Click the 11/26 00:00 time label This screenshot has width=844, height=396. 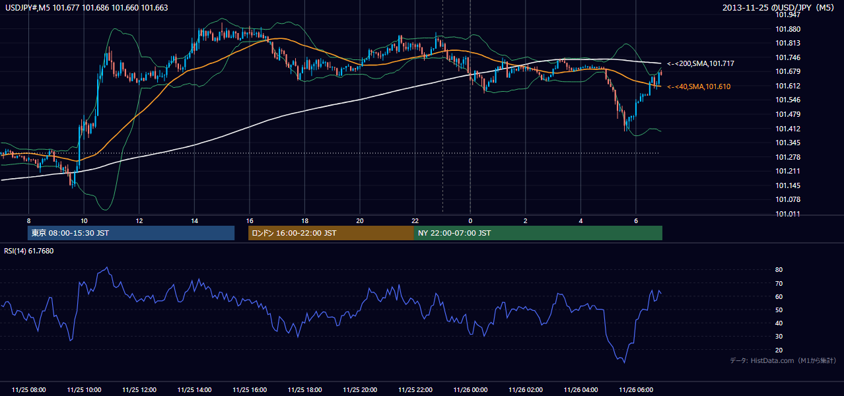(x=471, y=389)
